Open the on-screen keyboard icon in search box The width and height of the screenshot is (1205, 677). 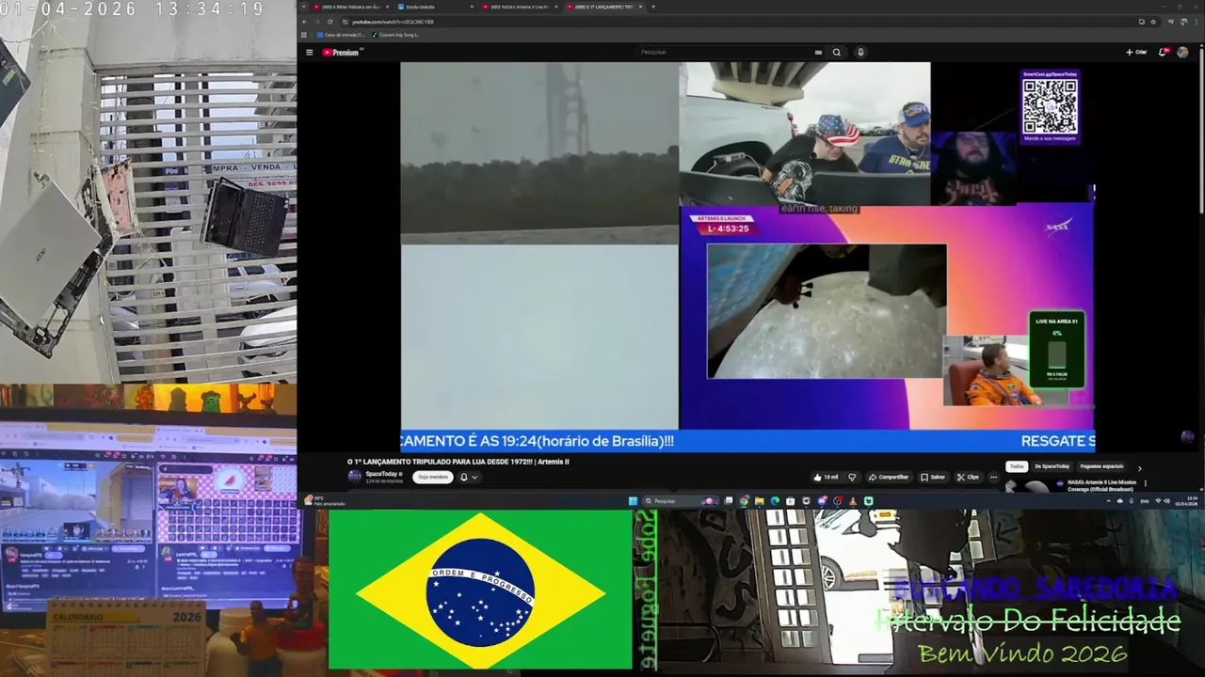click(x=818, y=53)
